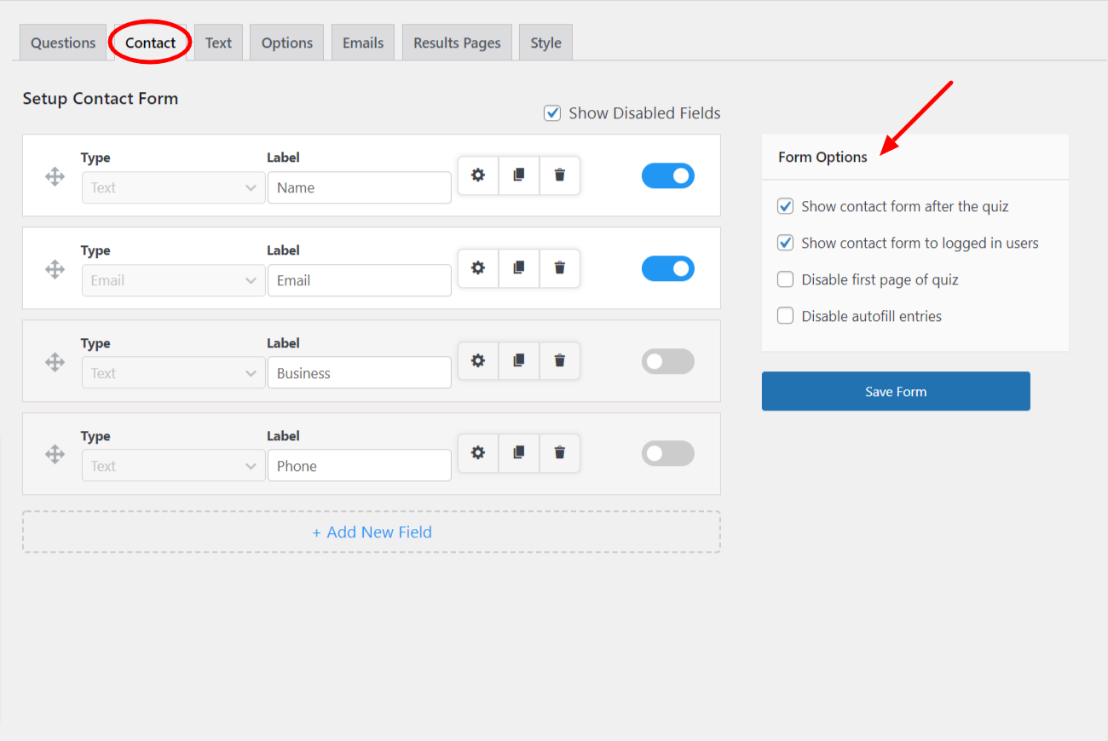This screenshot has height=741, width=1108.
Task: Open settings for the Phone field
Action: coord(477,453)
